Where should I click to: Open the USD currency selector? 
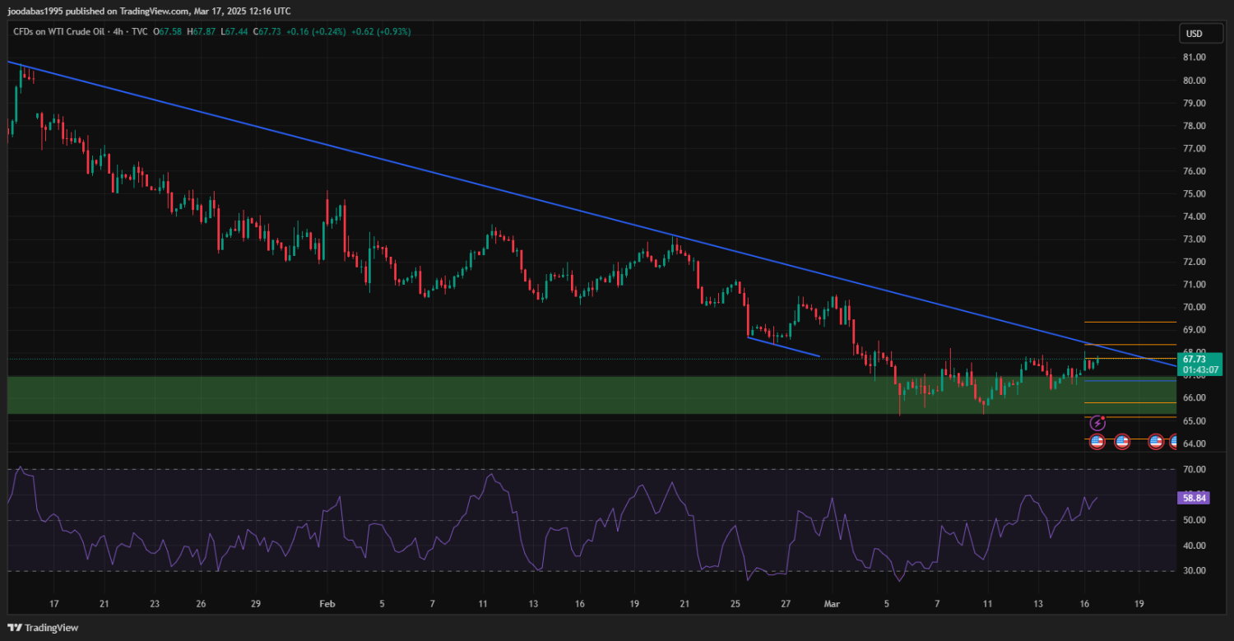click(1193, 34)
